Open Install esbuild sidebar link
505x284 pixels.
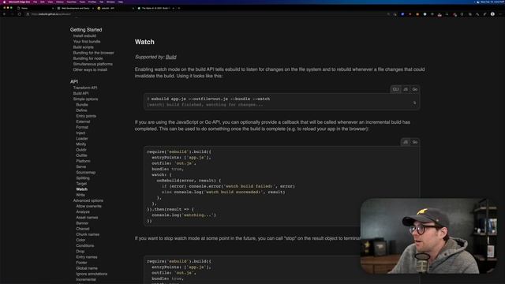pos(84,35)
